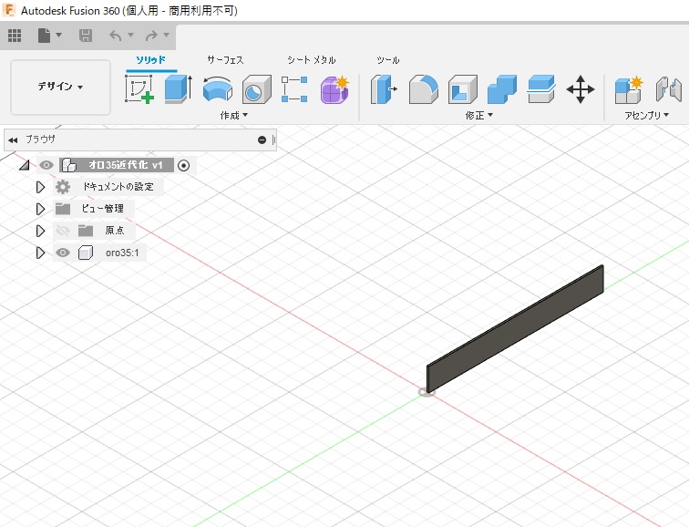Collapse the browser panel with double arrows
The width and height of the screenshot is (689, 527).
13,140
